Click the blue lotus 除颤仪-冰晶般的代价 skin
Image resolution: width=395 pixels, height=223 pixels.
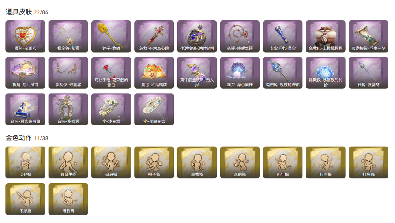(x=326, y=73)
